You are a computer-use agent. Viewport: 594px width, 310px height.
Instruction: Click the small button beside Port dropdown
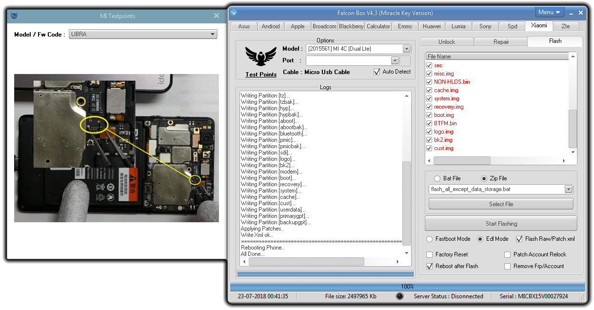[x=405, y=60]
